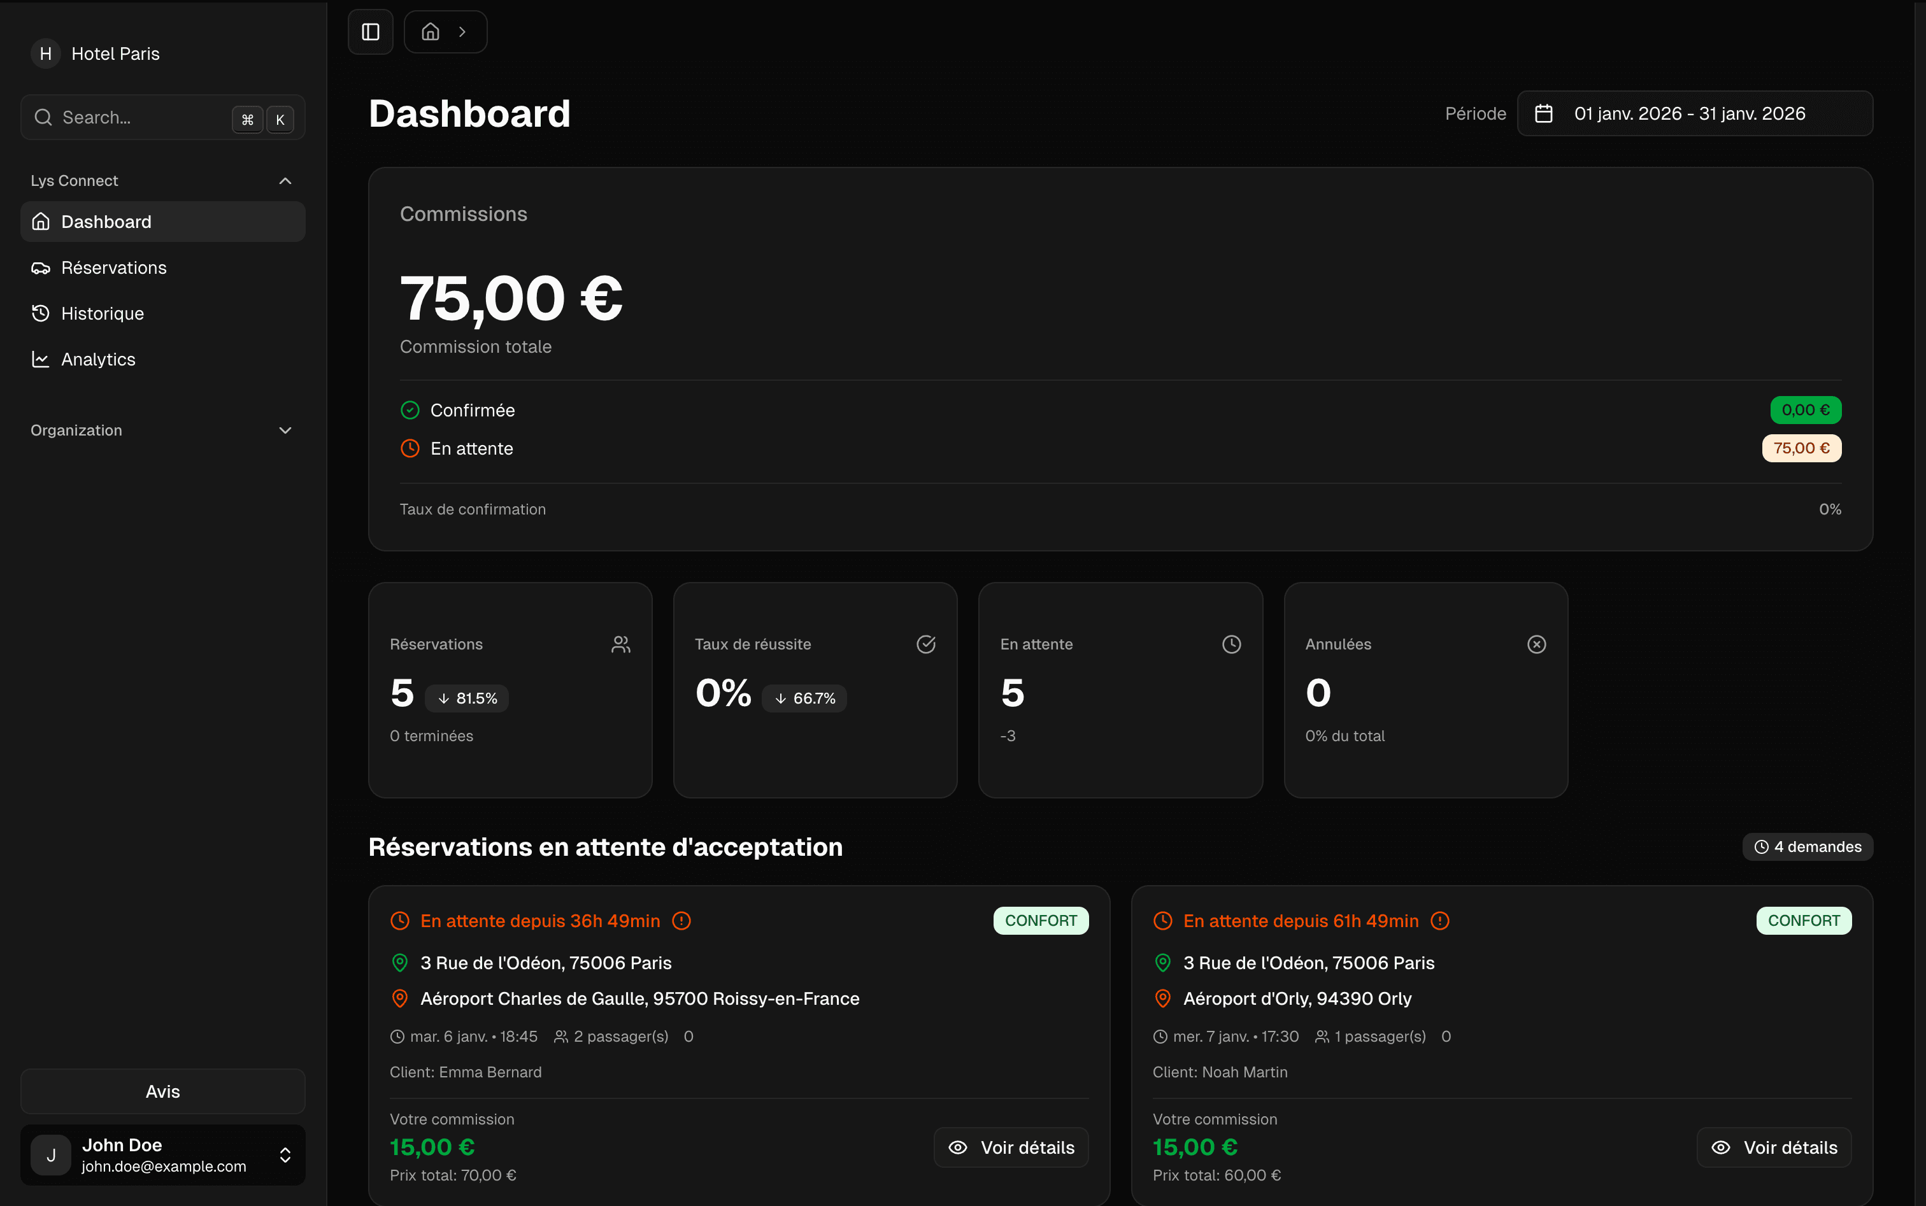Click the En attente clock indicator
This screenshot has width=1926, height=1206.
click(410, 448)
